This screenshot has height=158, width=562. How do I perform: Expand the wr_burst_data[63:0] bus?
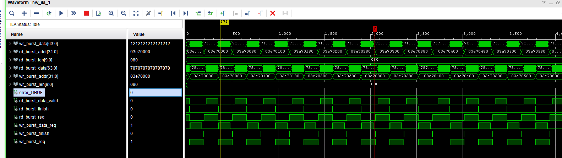tap(10, 44)
